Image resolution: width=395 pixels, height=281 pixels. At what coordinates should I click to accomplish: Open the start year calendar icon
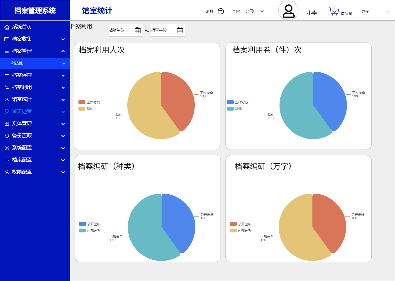(x=138, y=30)
